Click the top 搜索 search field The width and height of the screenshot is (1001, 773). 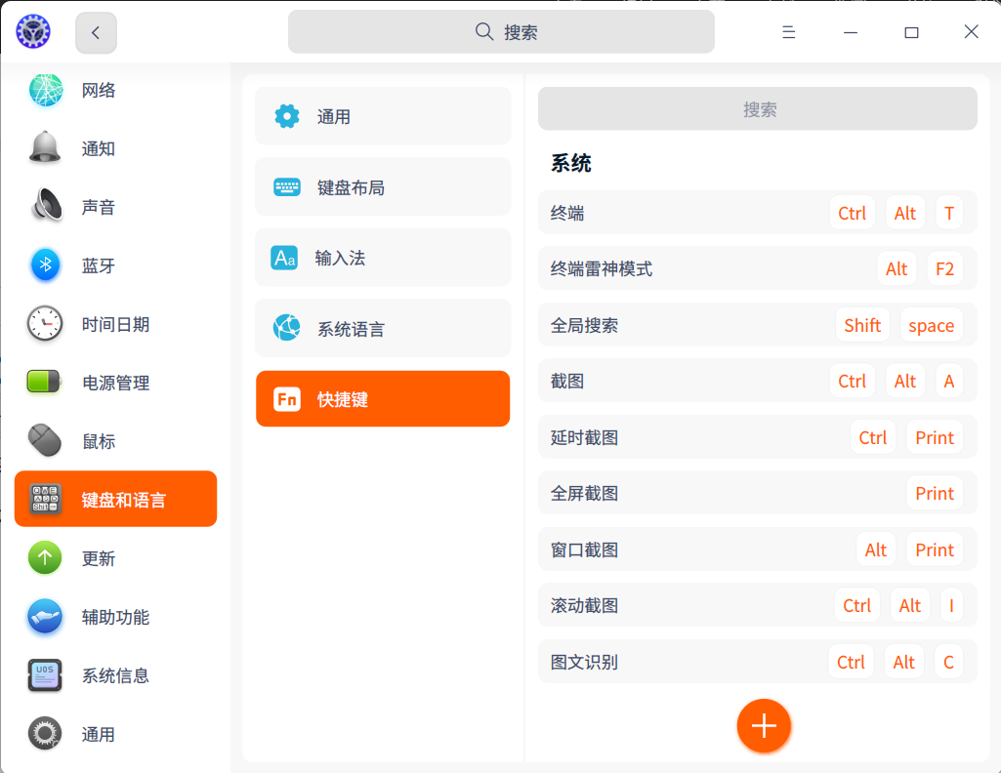[501, 31]
